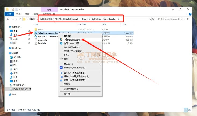The width and height of the screenshot is (197, 116).
Task: Select OneDrive in the navigation pane
Action: pyautogui.click(x=17, y=48)
